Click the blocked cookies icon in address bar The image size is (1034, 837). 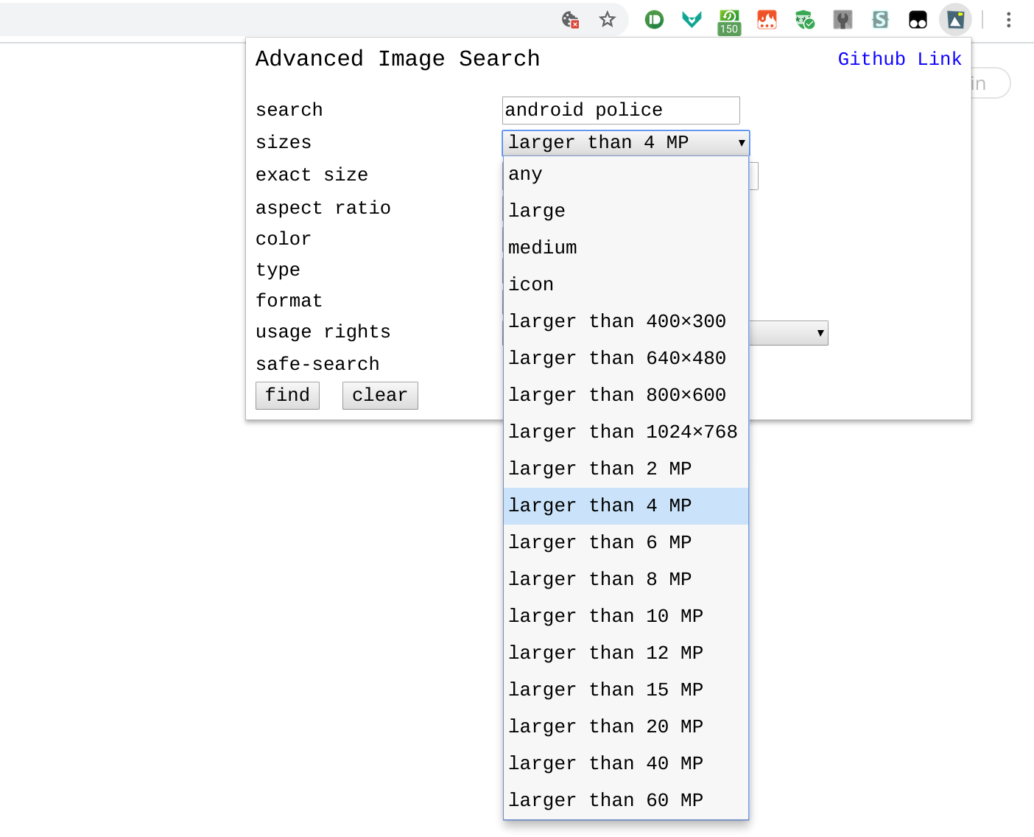pyautogui.click(x=569, y=20)
